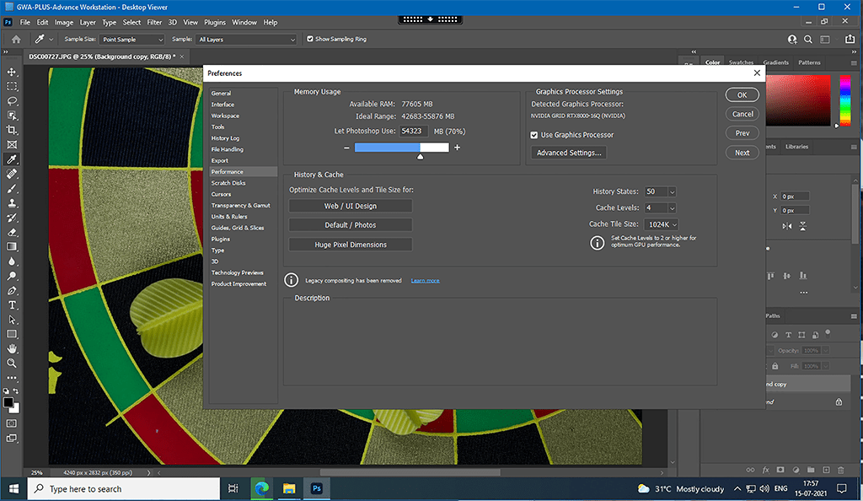Click the Advanced Settings button

pos(569,153)
